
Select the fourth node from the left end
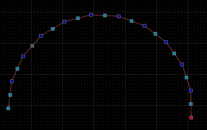17,69
